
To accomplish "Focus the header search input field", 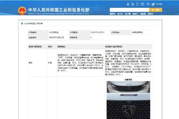I will pos(129,10).
